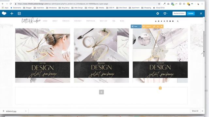Expand MSMint3.jpg download options arrow

pos(26,111)
